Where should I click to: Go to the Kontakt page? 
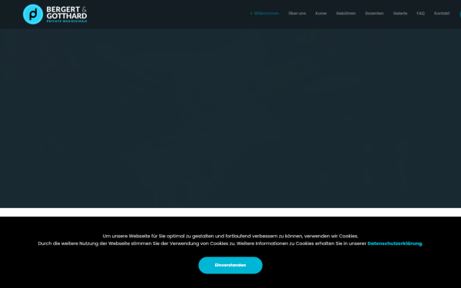click(x=442, y=13)
